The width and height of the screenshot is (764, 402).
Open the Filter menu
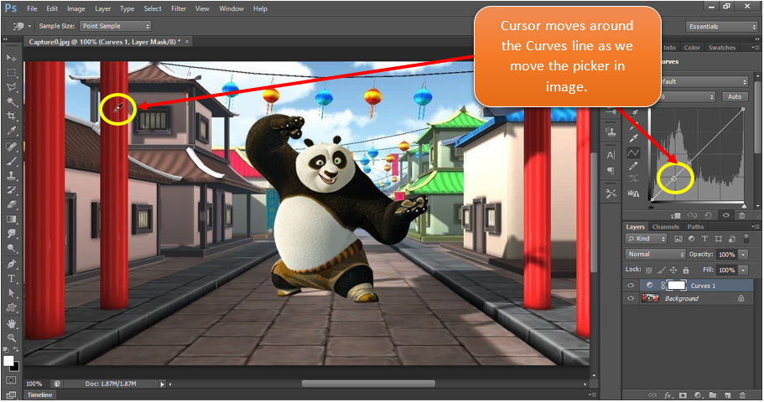point(179,8)
